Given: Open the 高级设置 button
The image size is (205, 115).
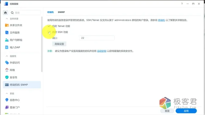Looking at the screenshot, I should pos(59,44).
